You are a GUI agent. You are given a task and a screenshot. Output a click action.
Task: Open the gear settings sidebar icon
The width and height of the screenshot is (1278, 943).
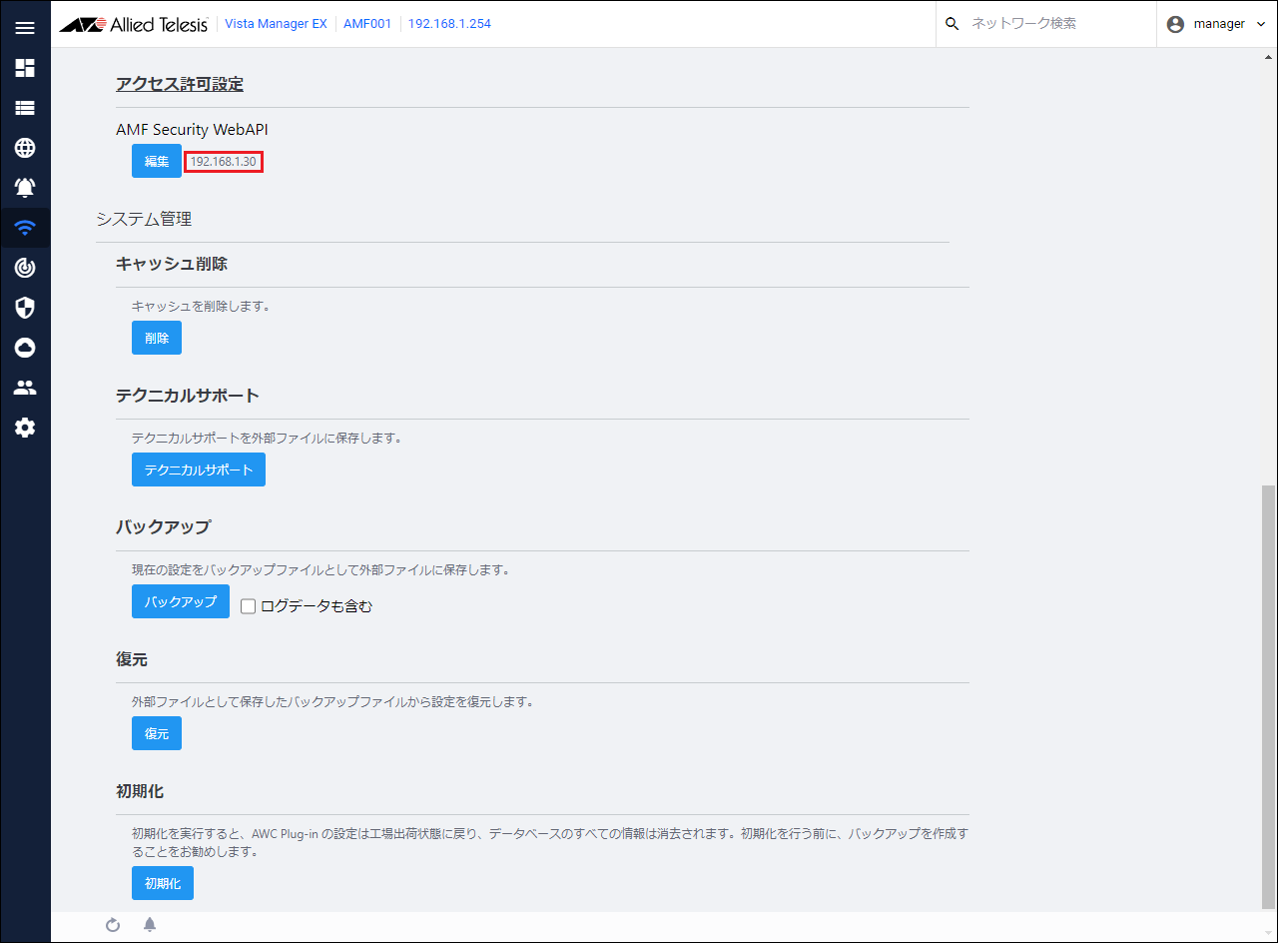(25, 428)
